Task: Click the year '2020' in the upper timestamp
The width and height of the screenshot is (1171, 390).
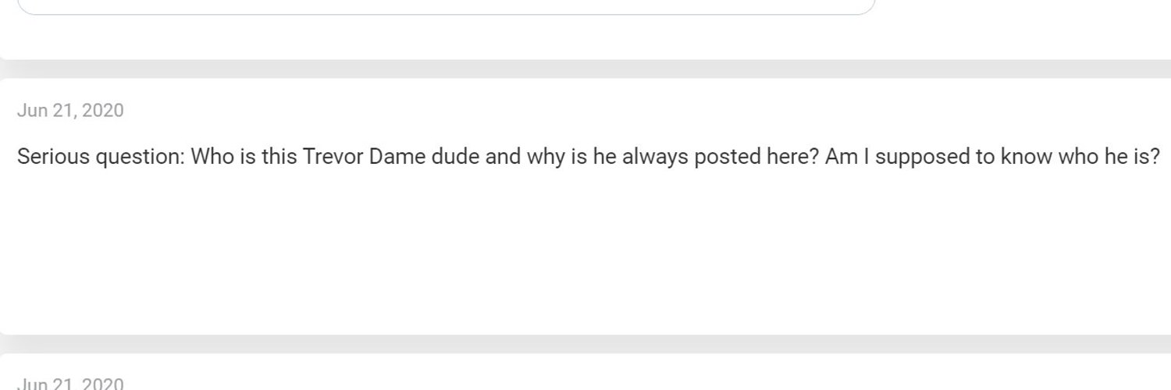Action: [103, 111]
